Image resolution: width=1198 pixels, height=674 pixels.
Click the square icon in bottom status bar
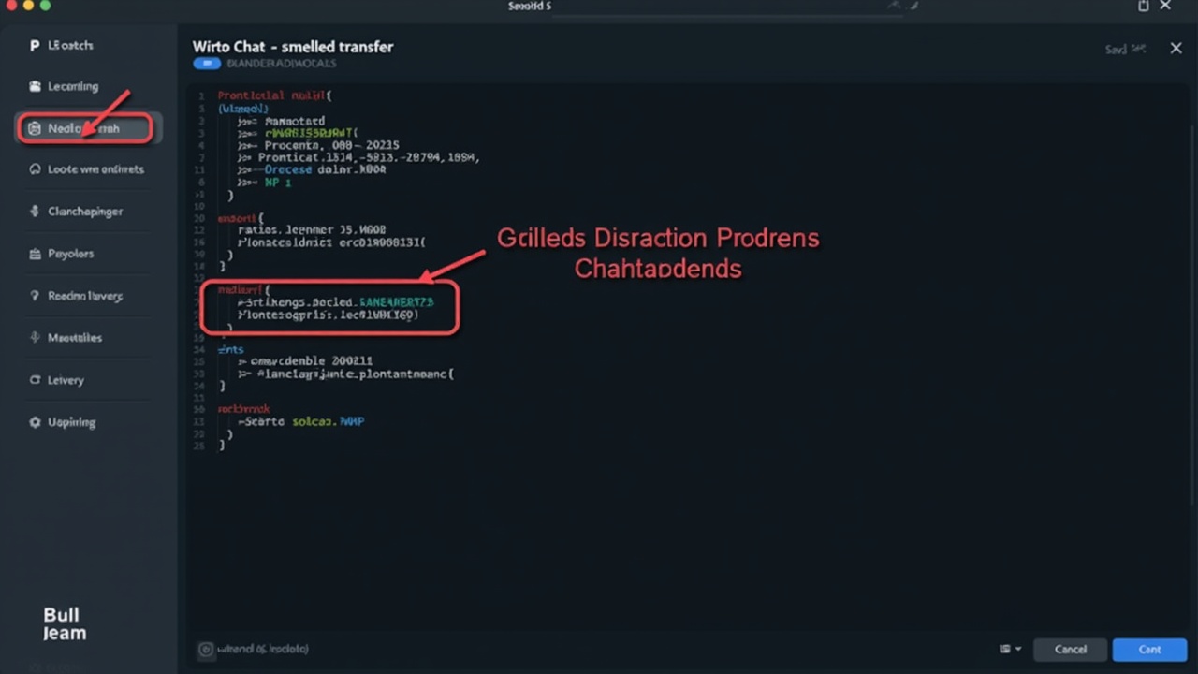pyautogui.click(x=206, y=649)
